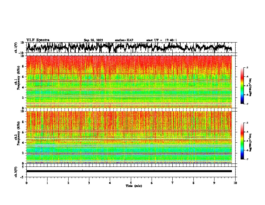This screenshot has width=265, height=205.
Task: Click the 'Time (min)' axis label
Action: click(x=134, y=186)
